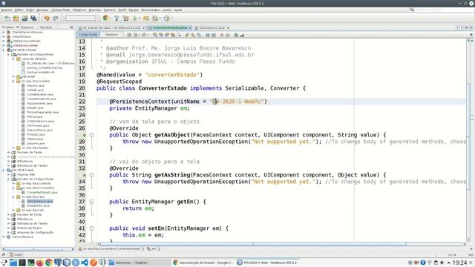Open Dolphin file manager from taskbar
The width and height of the screenshot is (475, 267).
pos(13,263)
